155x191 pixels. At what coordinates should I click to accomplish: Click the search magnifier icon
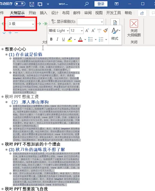click(86, 4)
